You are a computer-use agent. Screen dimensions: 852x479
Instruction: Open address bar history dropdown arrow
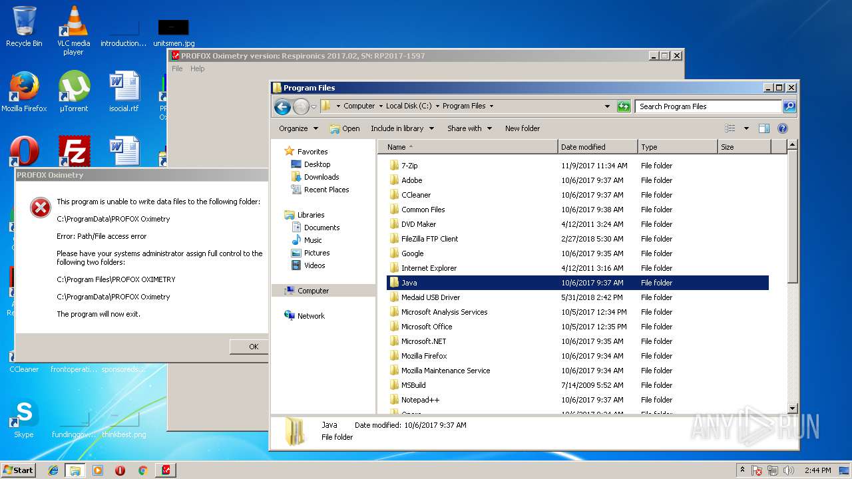click(x=607, y=106)
